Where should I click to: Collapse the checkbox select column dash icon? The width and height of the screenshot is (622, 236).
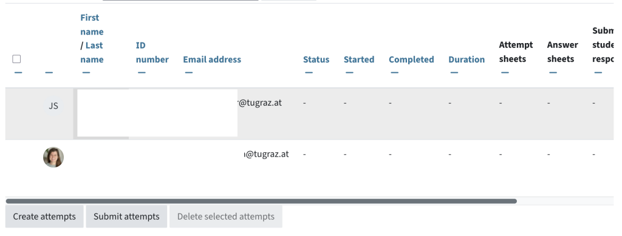click(x=18, y=72)
